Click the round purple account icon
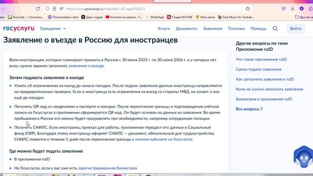 [x=301, y=9]
